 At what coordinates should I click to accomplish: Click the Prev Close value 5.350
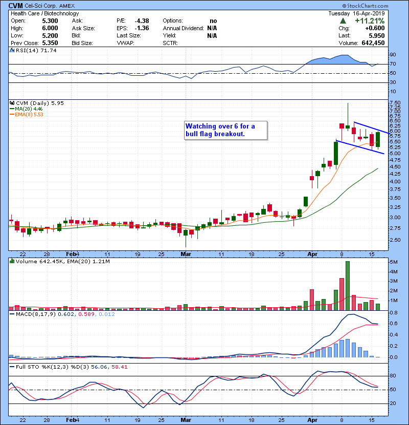click(50, 43)
